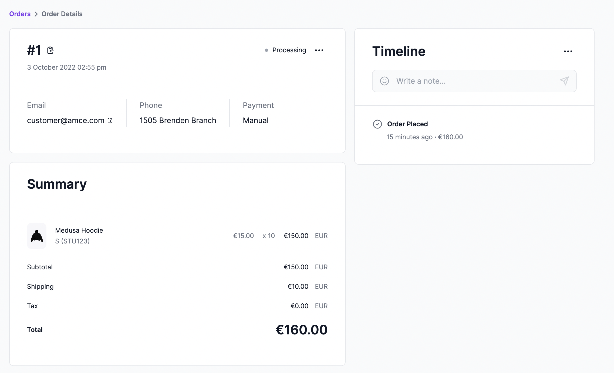Open the Medusa Hoodie product thumbnail
Screen dimensions: 614x373
(x=37, y=236)
